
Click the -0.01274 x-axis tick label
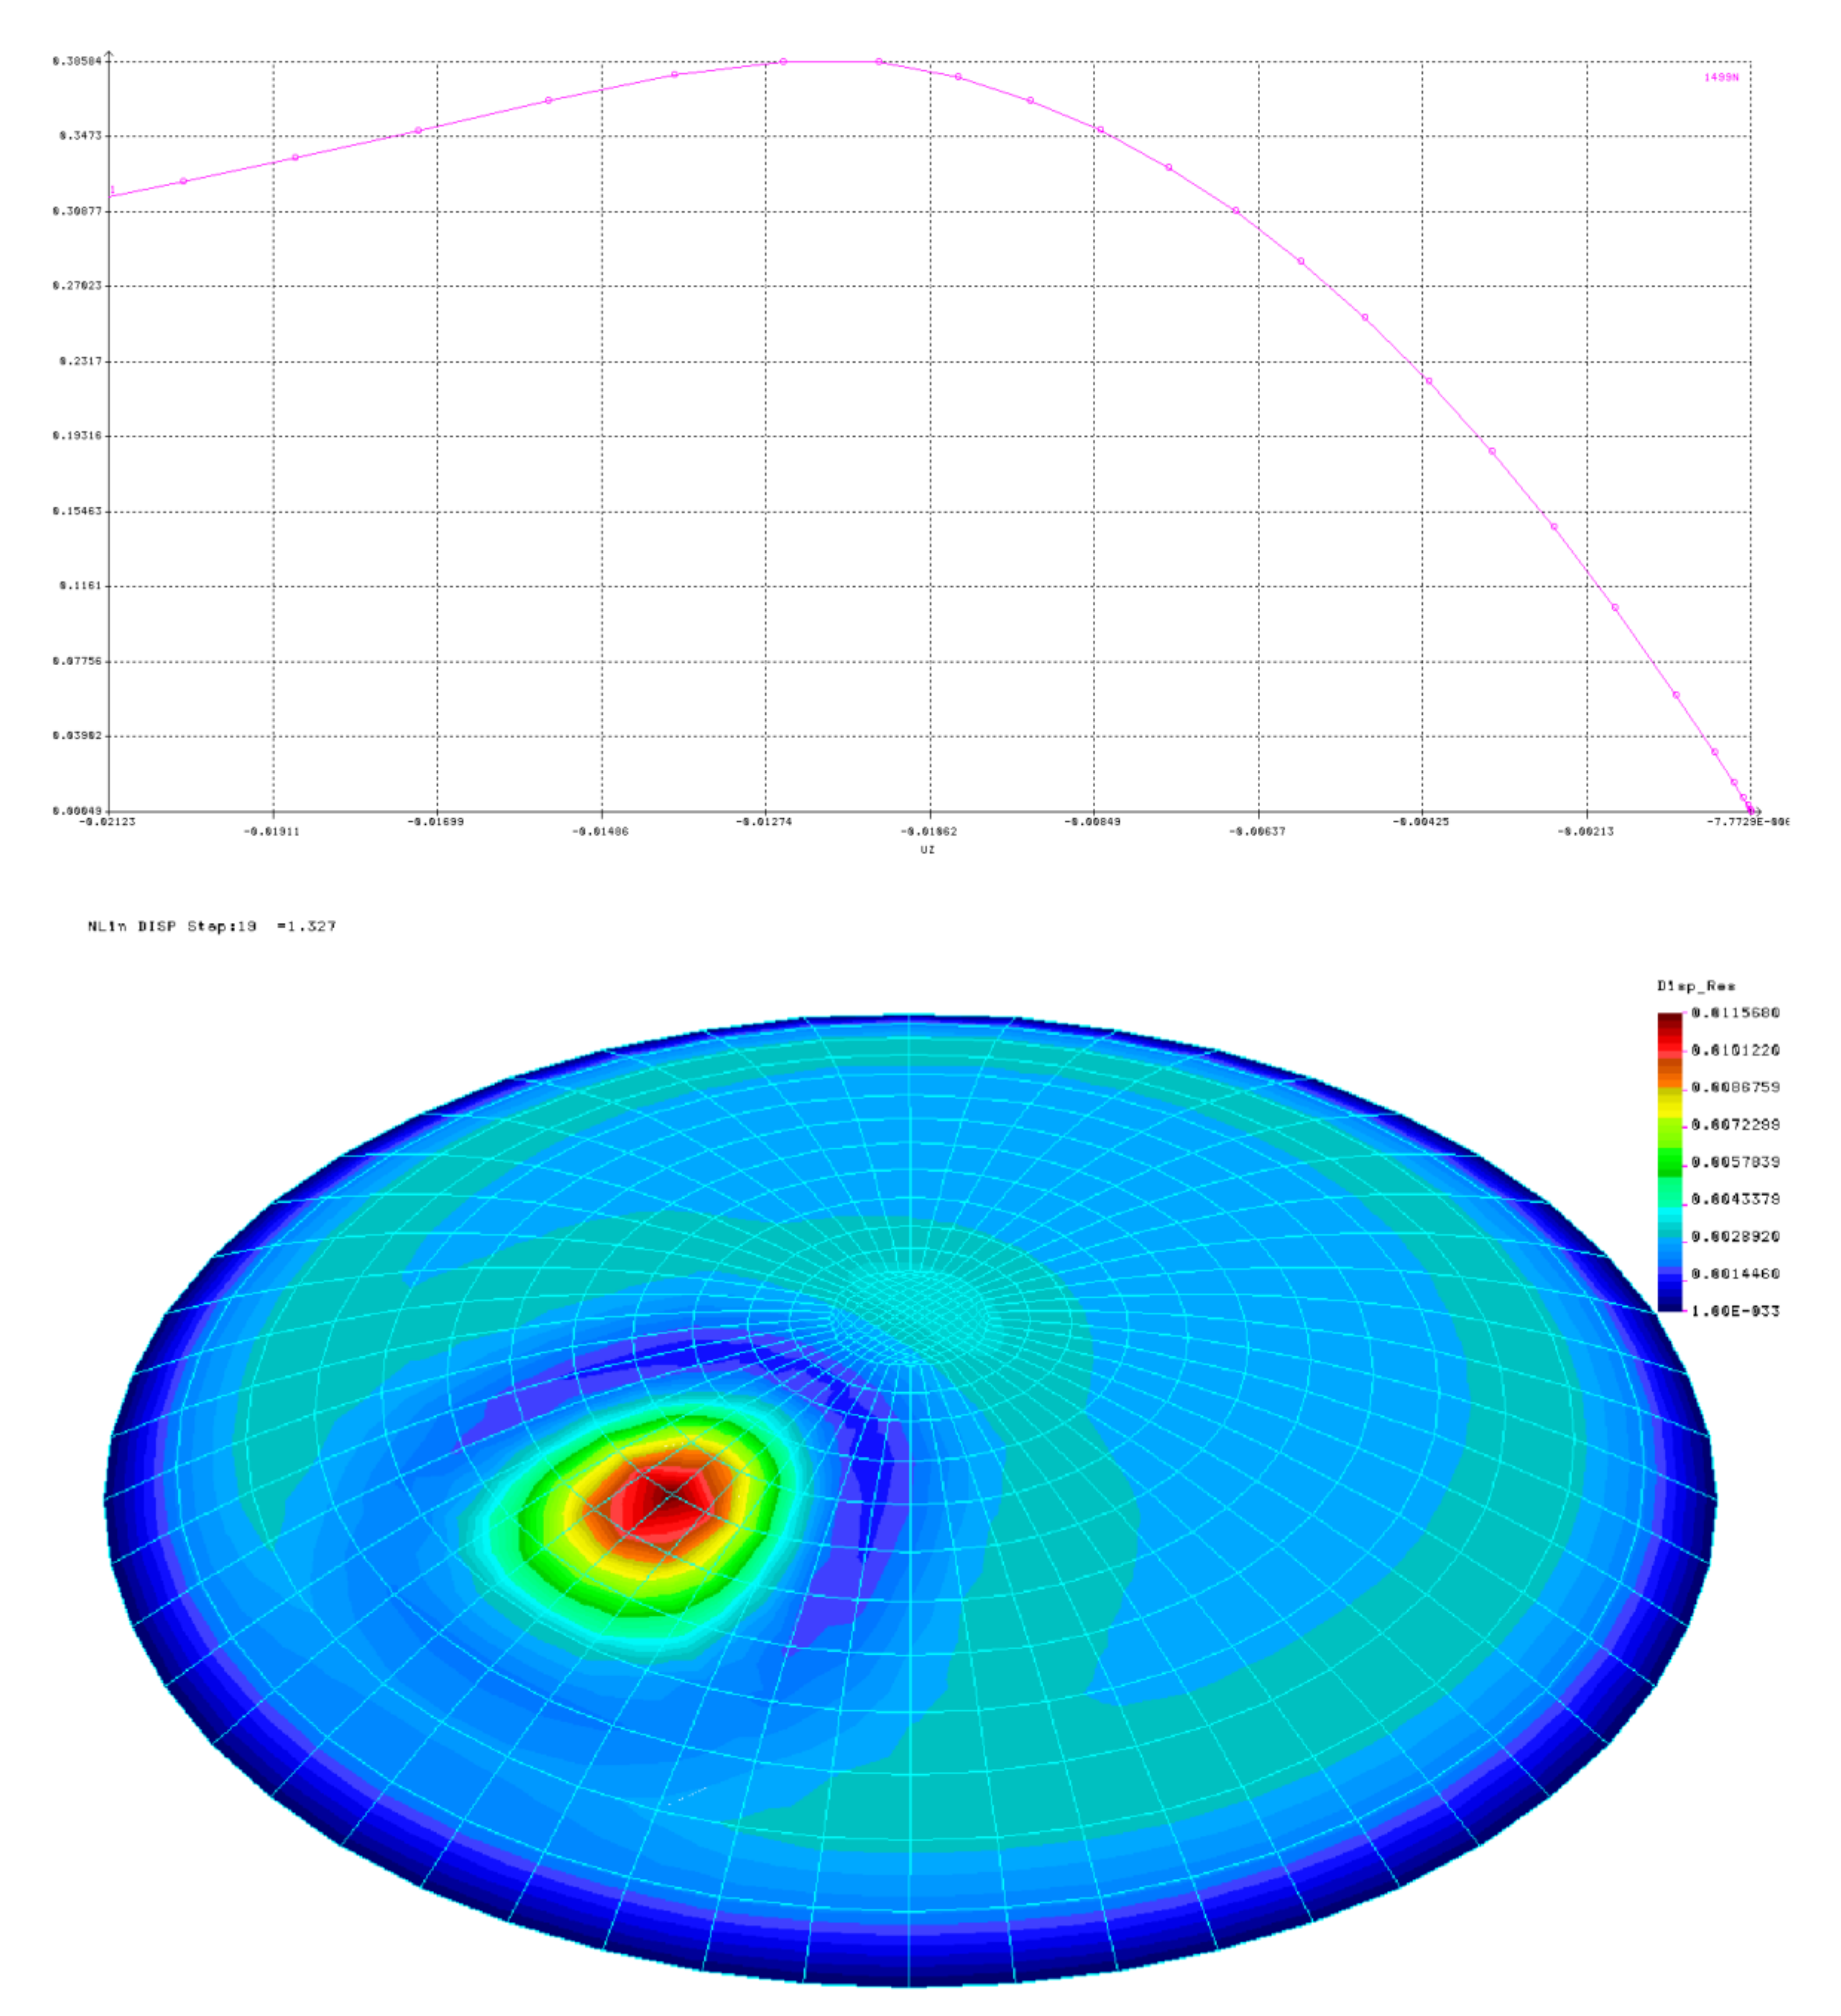click(x=764, y=822)
